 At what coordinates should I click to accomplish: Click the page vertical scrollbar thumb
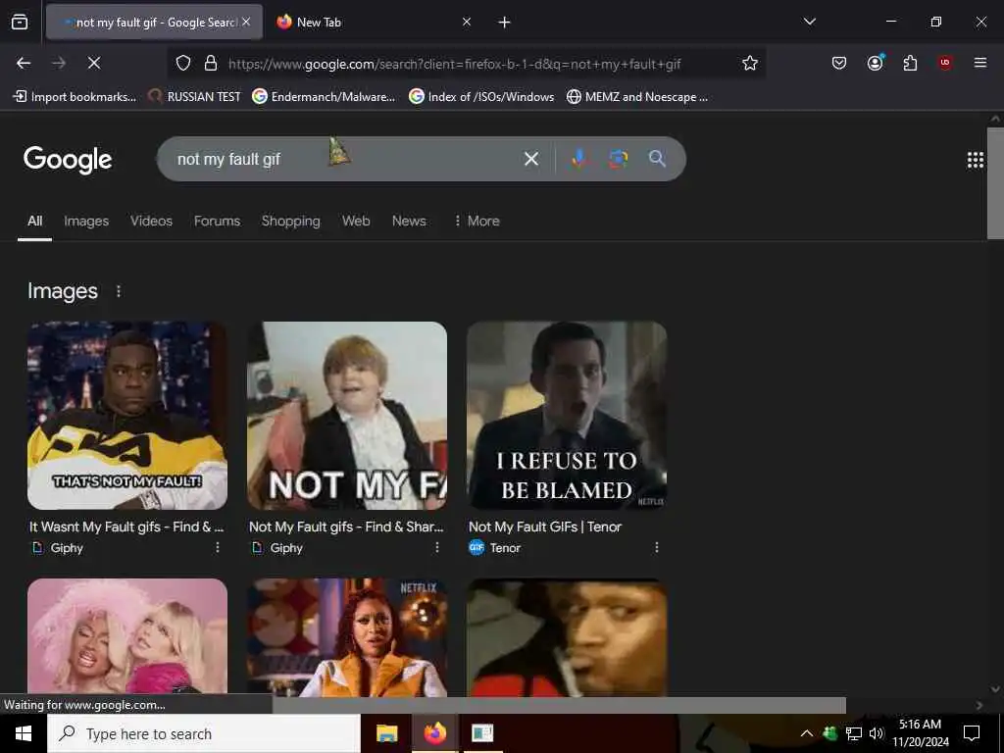996,183
